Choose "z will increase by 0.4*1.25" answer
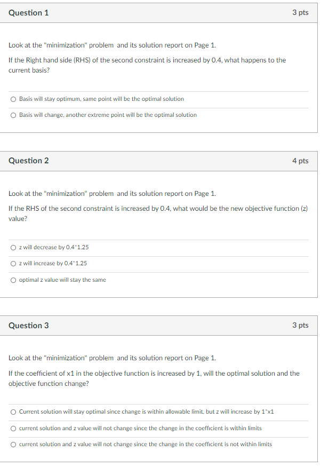The height and width of the screenshot is (467, 321). point(12,263)
